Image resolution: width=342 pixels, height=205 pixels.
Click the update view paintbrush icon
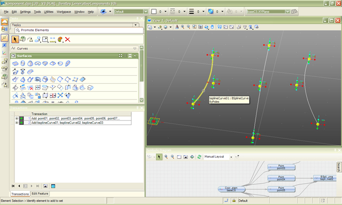point(177,27)
